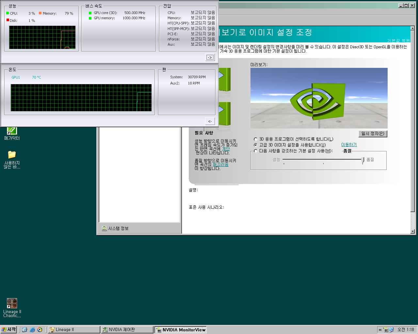This screenshot has height=334, width=418.
Task: Click the Aux2 fan 18 RPM value
Action: [194, 83]
